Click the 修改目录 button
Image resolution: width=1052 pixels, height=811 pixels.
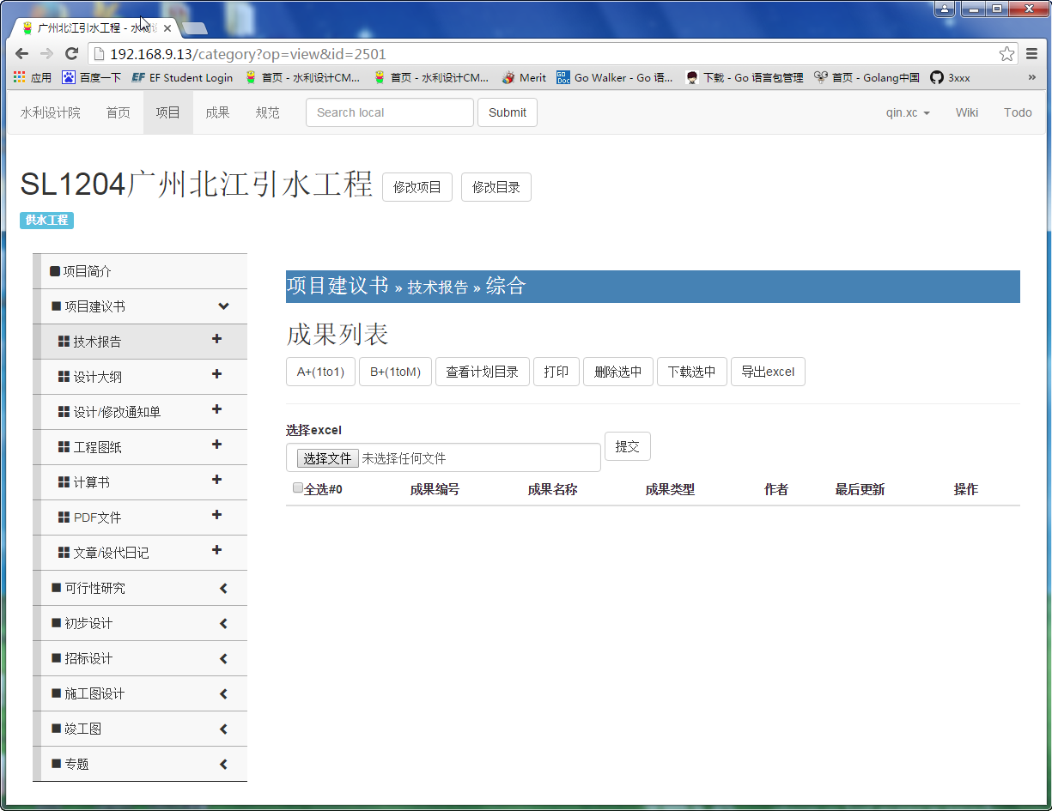click(496, 187)
